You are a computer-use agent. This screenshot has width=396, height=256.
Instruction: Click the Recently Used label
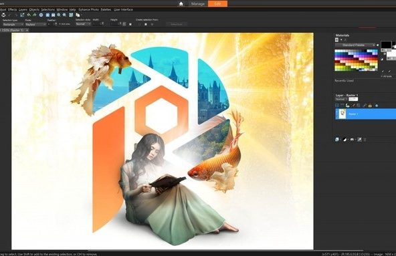point(344,81)
